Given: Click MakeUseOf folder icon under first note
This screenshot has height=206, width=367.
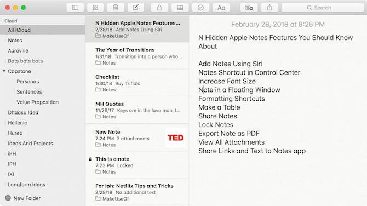Looking at the screenshot, I should pyautogui.click(x=98, y=36).
